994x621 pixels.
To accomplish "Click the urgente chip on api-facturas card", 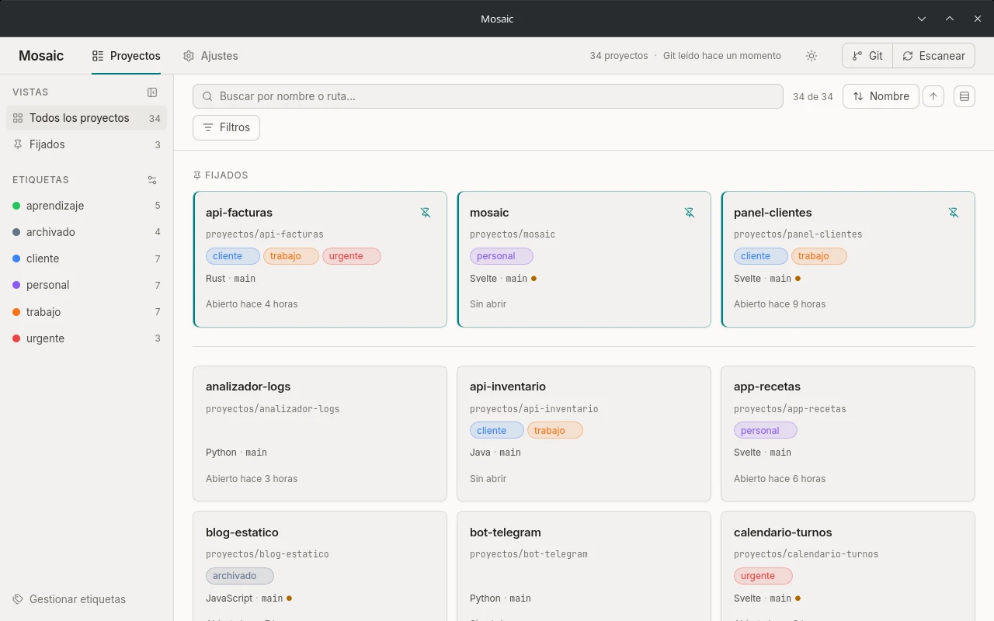I will 352,256.
